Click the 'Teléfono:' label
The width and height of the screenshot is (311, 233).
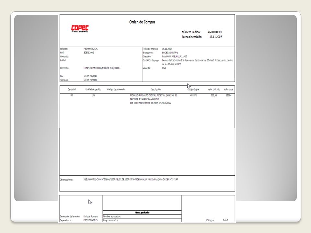click(x=64, y=80)
